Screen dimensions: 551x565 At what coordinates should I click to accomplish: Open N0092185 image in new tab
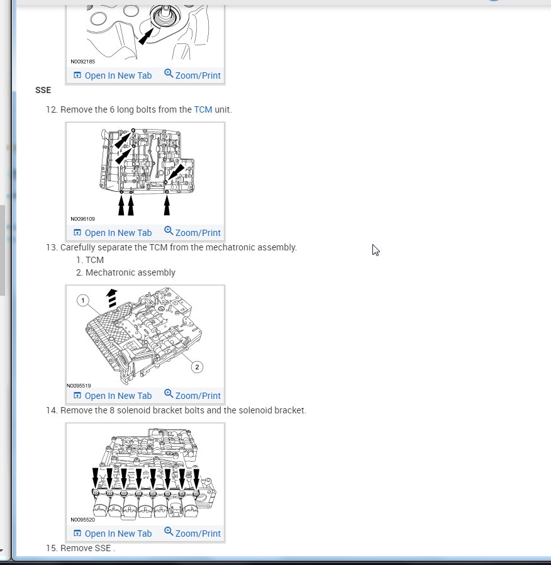118,76
